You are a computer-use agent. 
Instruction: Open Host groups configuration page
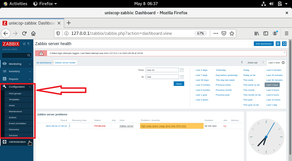(x=15, y=94)
